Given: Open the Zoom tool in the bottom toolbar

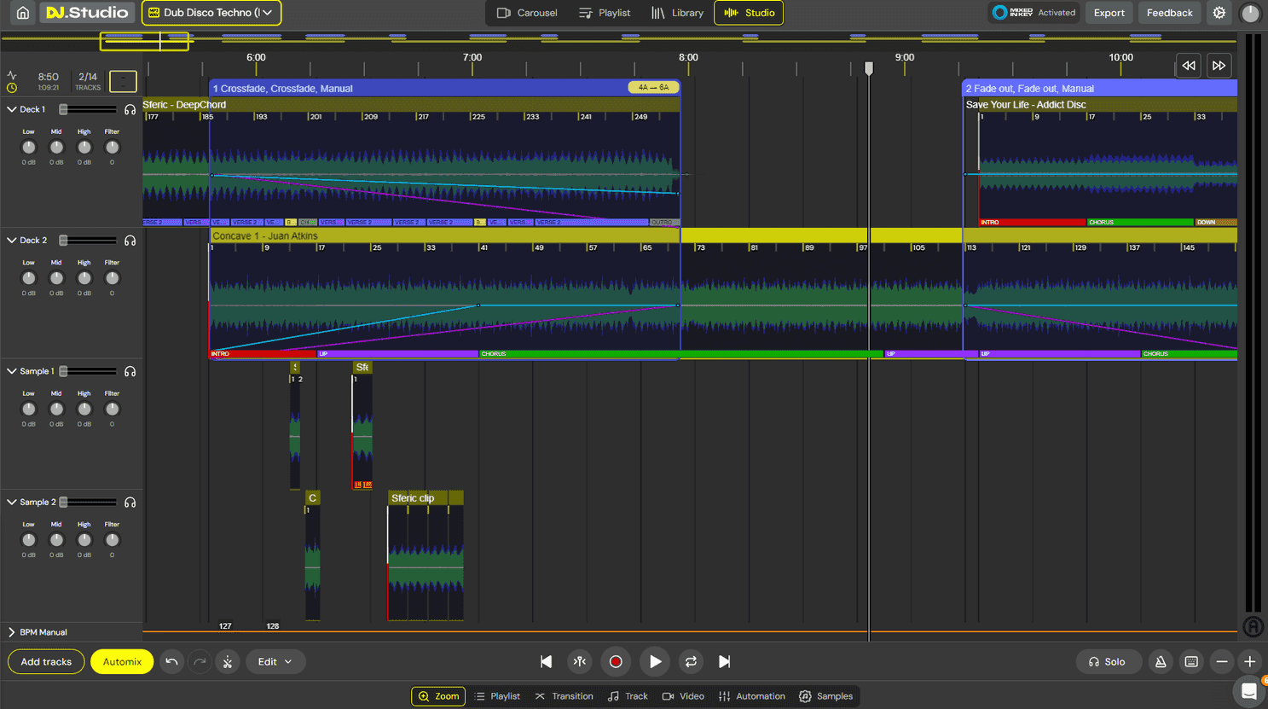Looking at the screenshot, I should pyautogui.click(x=437, y=695).
